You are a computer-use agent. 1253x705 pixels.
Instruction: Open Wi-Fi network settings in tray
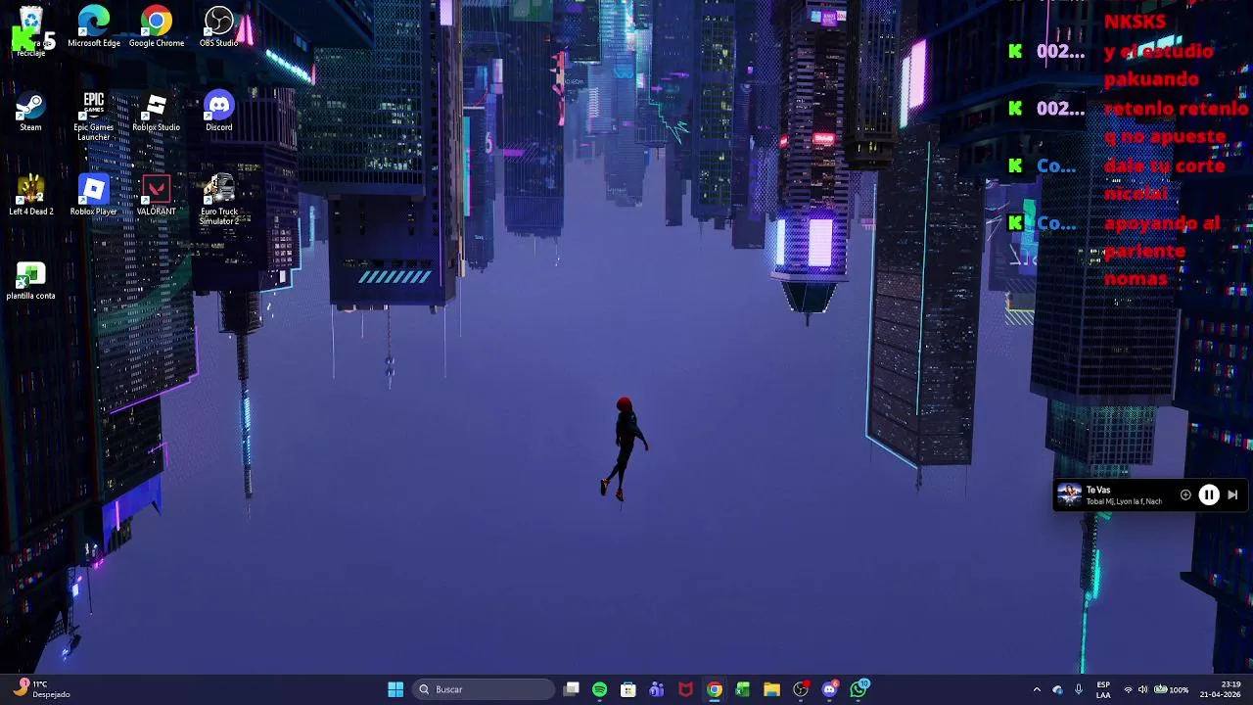(1128, 689)
